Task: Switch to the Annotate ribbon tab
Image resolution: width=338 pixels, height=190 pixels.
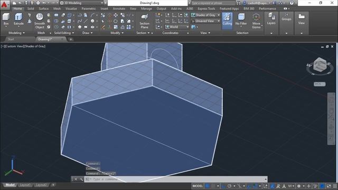Action: [x=119, y=8]
